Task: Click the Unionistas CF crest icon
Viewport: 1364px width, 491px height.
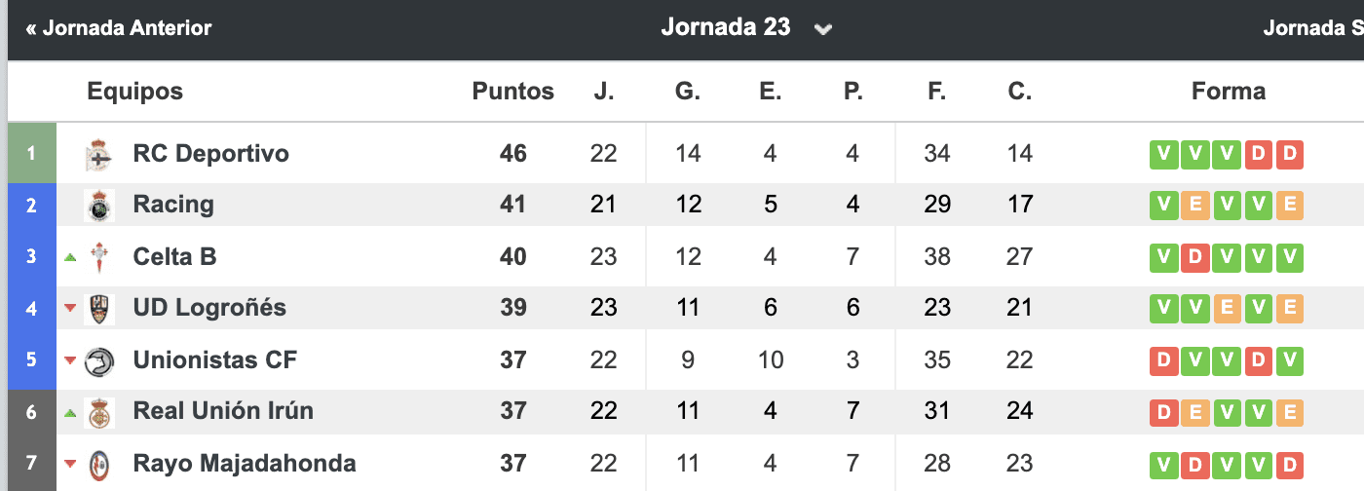Action: (99, 360)
